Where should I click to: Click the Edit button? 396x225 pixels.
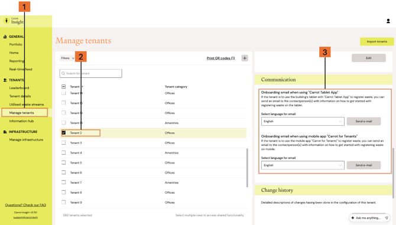tap(369, 58)
